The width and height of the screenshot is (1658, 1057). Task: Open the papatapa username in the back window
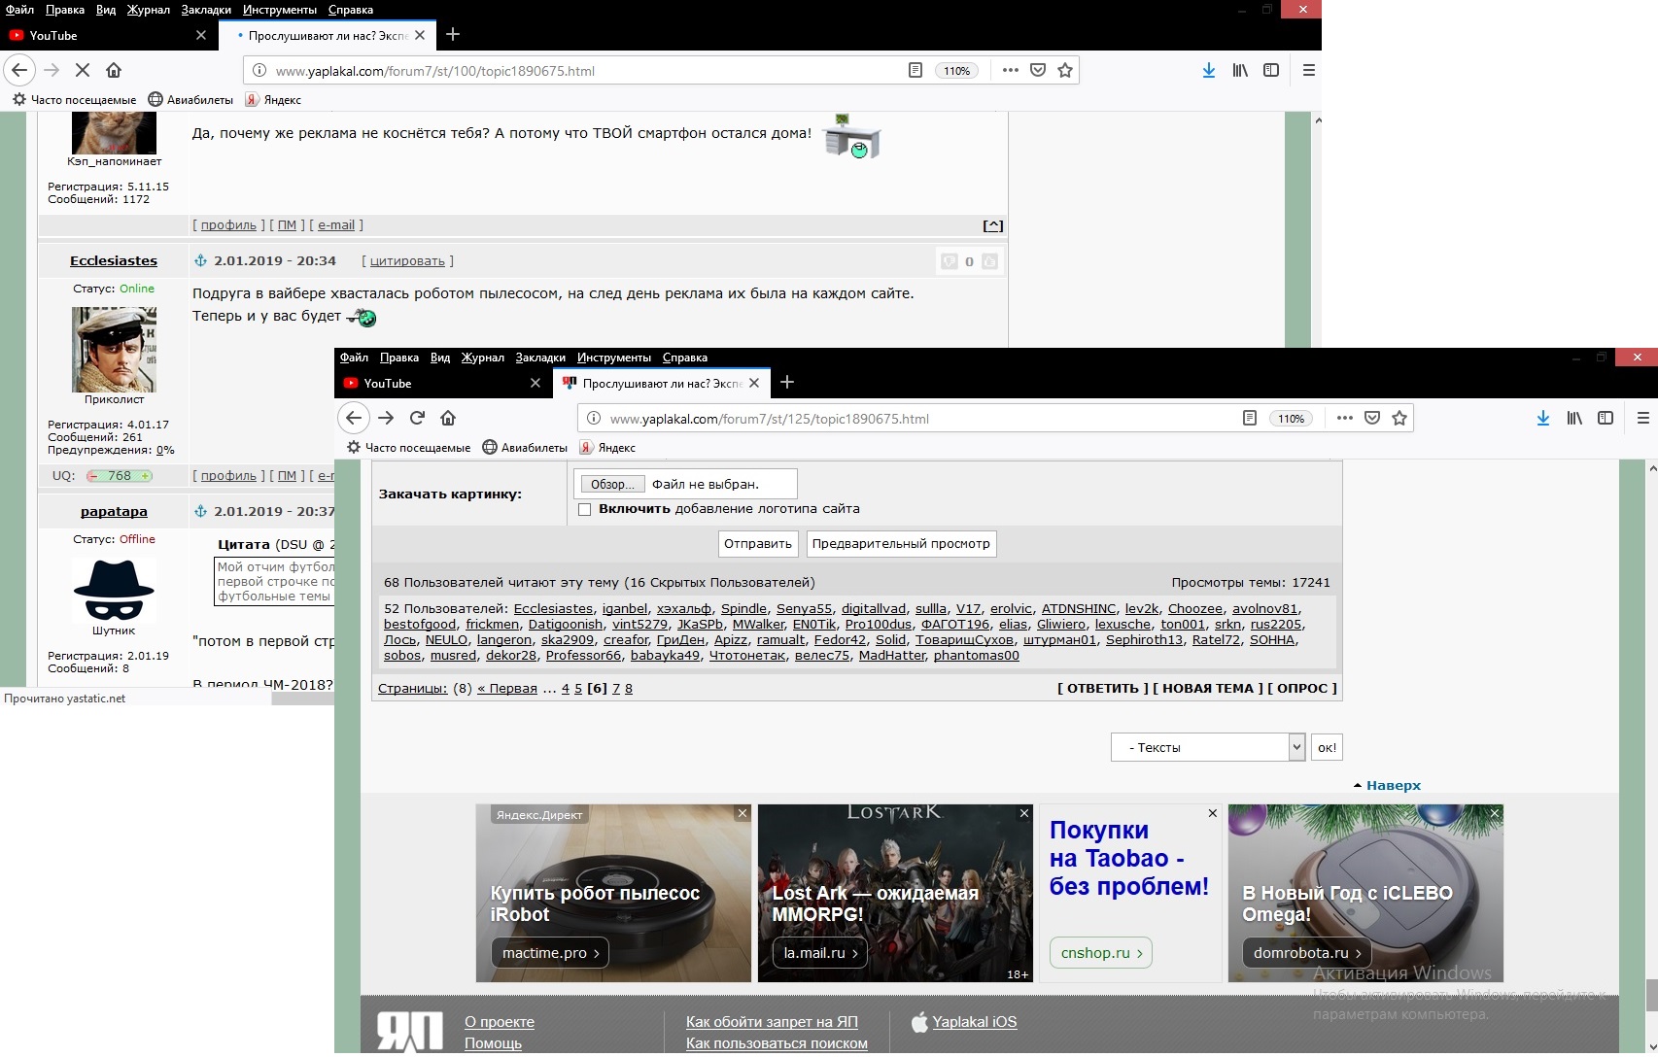click(x=114, y=511)
